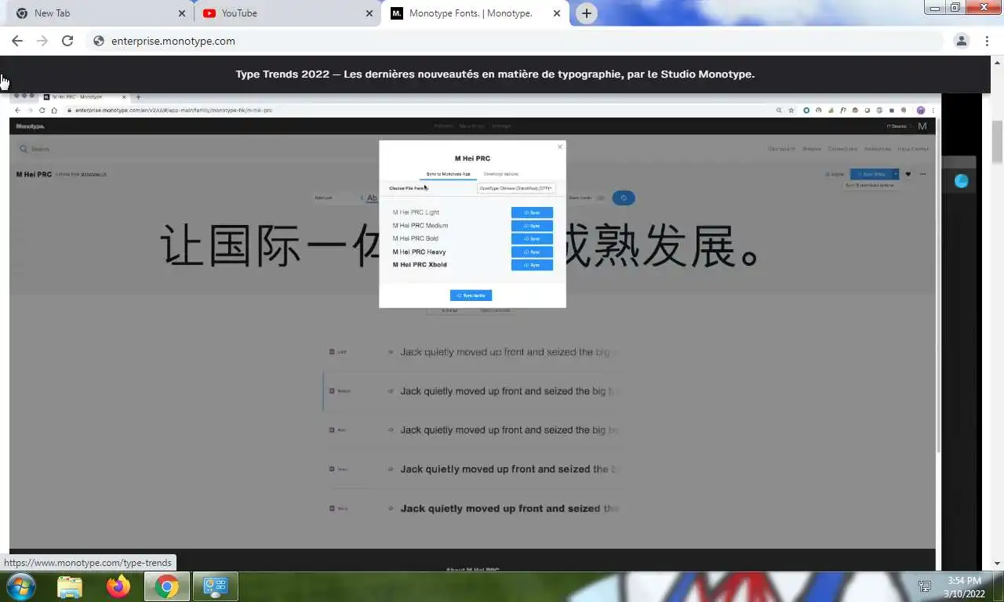This screenshot has height=602, width=1004.
Task: Click the round blue refresh button
Action: pos(624,198)
